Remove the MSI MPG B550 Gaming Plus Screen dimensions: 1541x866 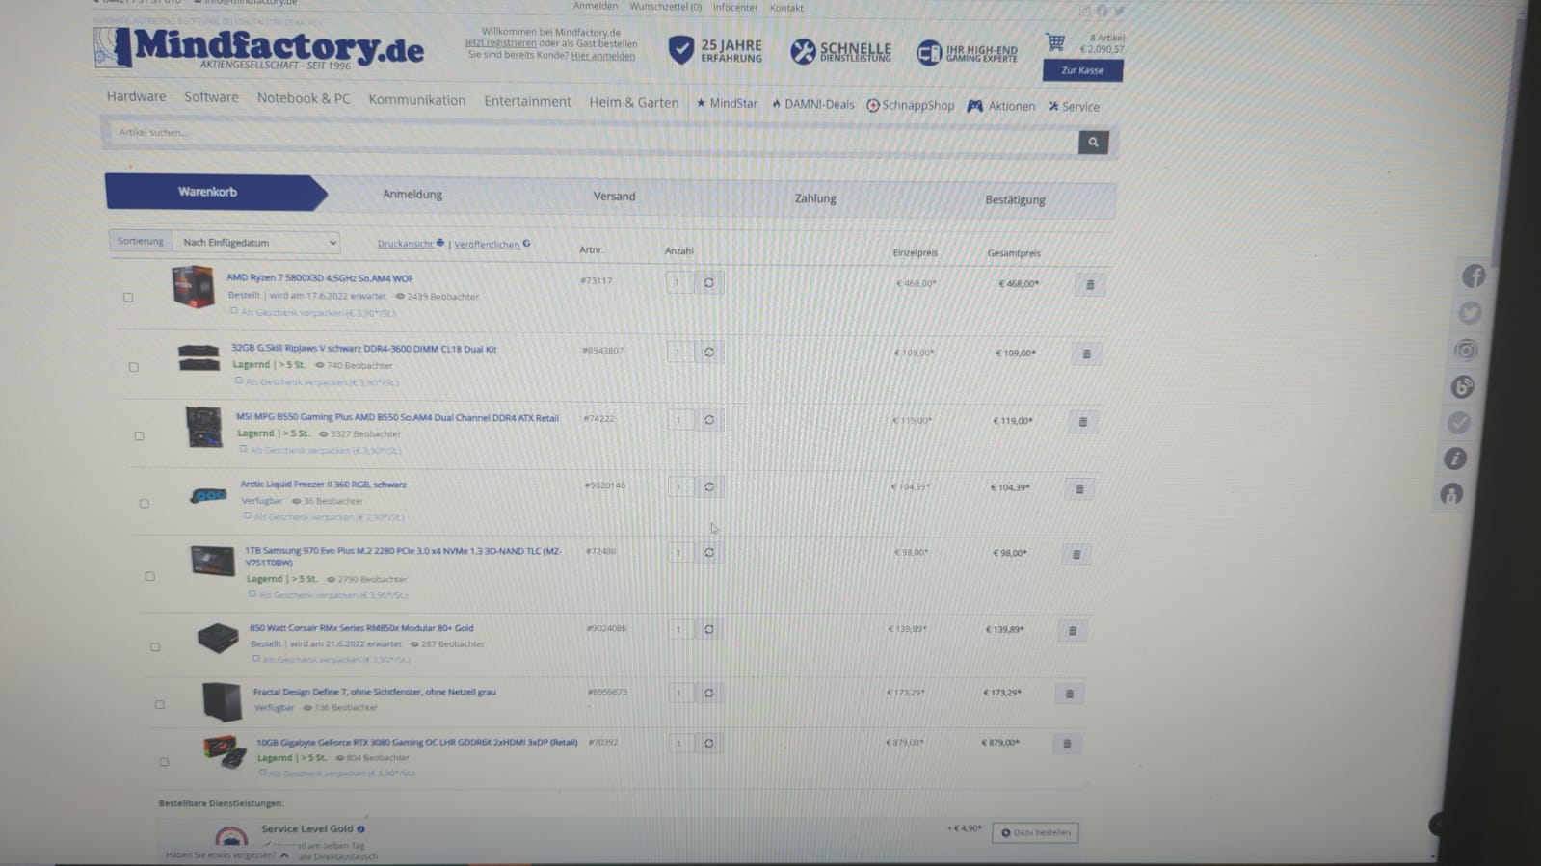point(1082,422)
